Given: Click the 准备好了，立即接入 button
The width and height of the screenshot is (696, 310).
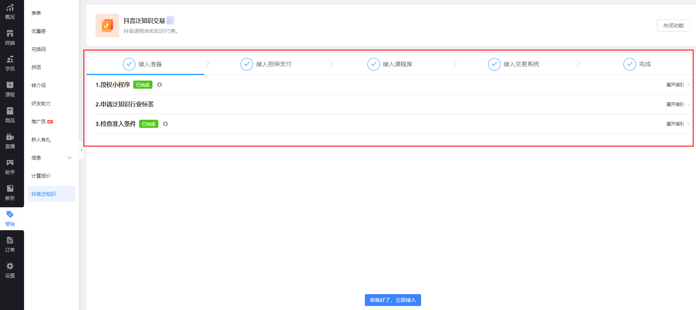Looking at the screenshot, I should coord(393,300).
